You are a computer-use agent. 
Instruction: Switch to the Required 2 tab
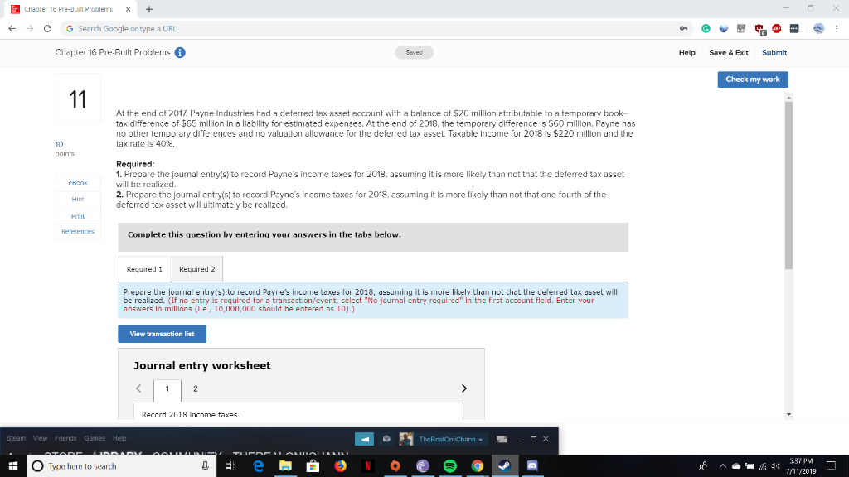point(196,268)
